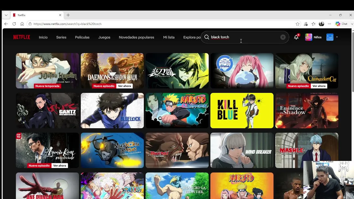Open the Películas section
The image size is (354, 199).
coord(82,37)
